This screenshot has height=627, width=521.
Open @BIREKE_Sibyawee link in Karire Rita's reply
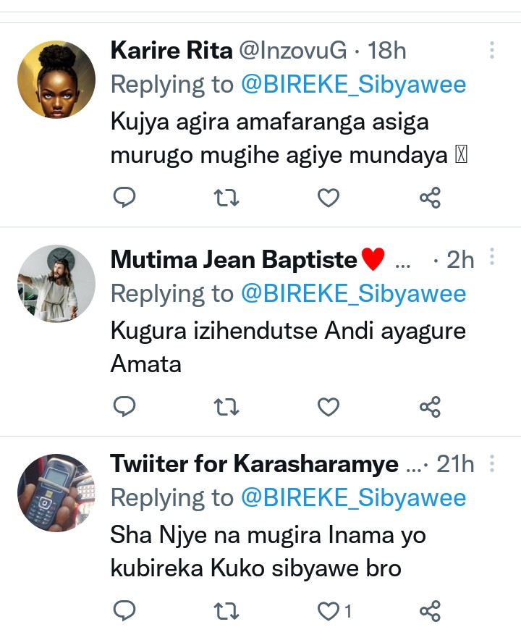point(353,85)
